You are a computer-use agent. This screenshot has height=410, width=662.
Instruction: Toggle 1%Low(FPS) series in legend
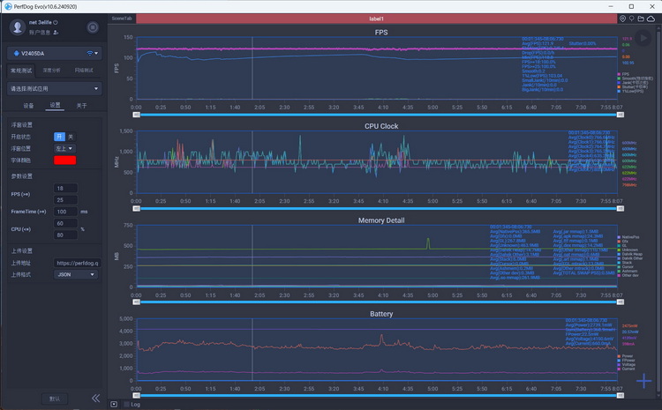pos(630,91)
